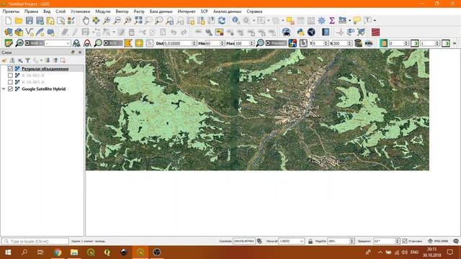Click the filter legend funnel icon
Screen dimensions: 461x259
coord(27,60)
